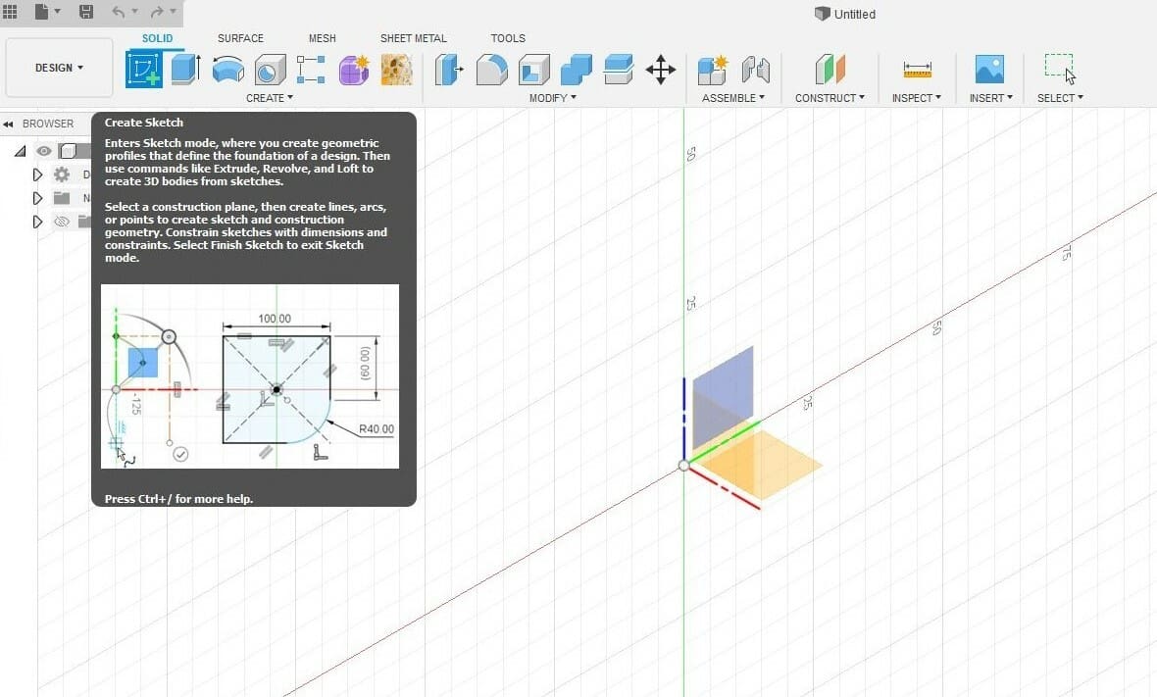Click the root component box icon
This screenshot has width=1157, height=697.
tap(68, 151)
